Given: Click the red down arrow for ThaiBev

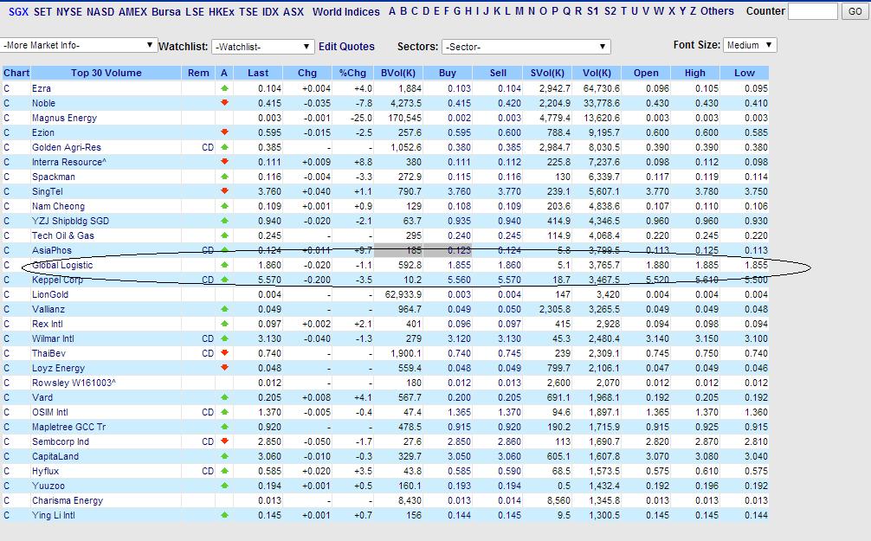Looking at the screenshot, I should point(224,352).
